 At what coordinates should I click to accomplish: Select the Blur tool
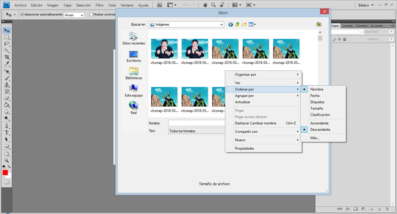(x=7, y=112)
